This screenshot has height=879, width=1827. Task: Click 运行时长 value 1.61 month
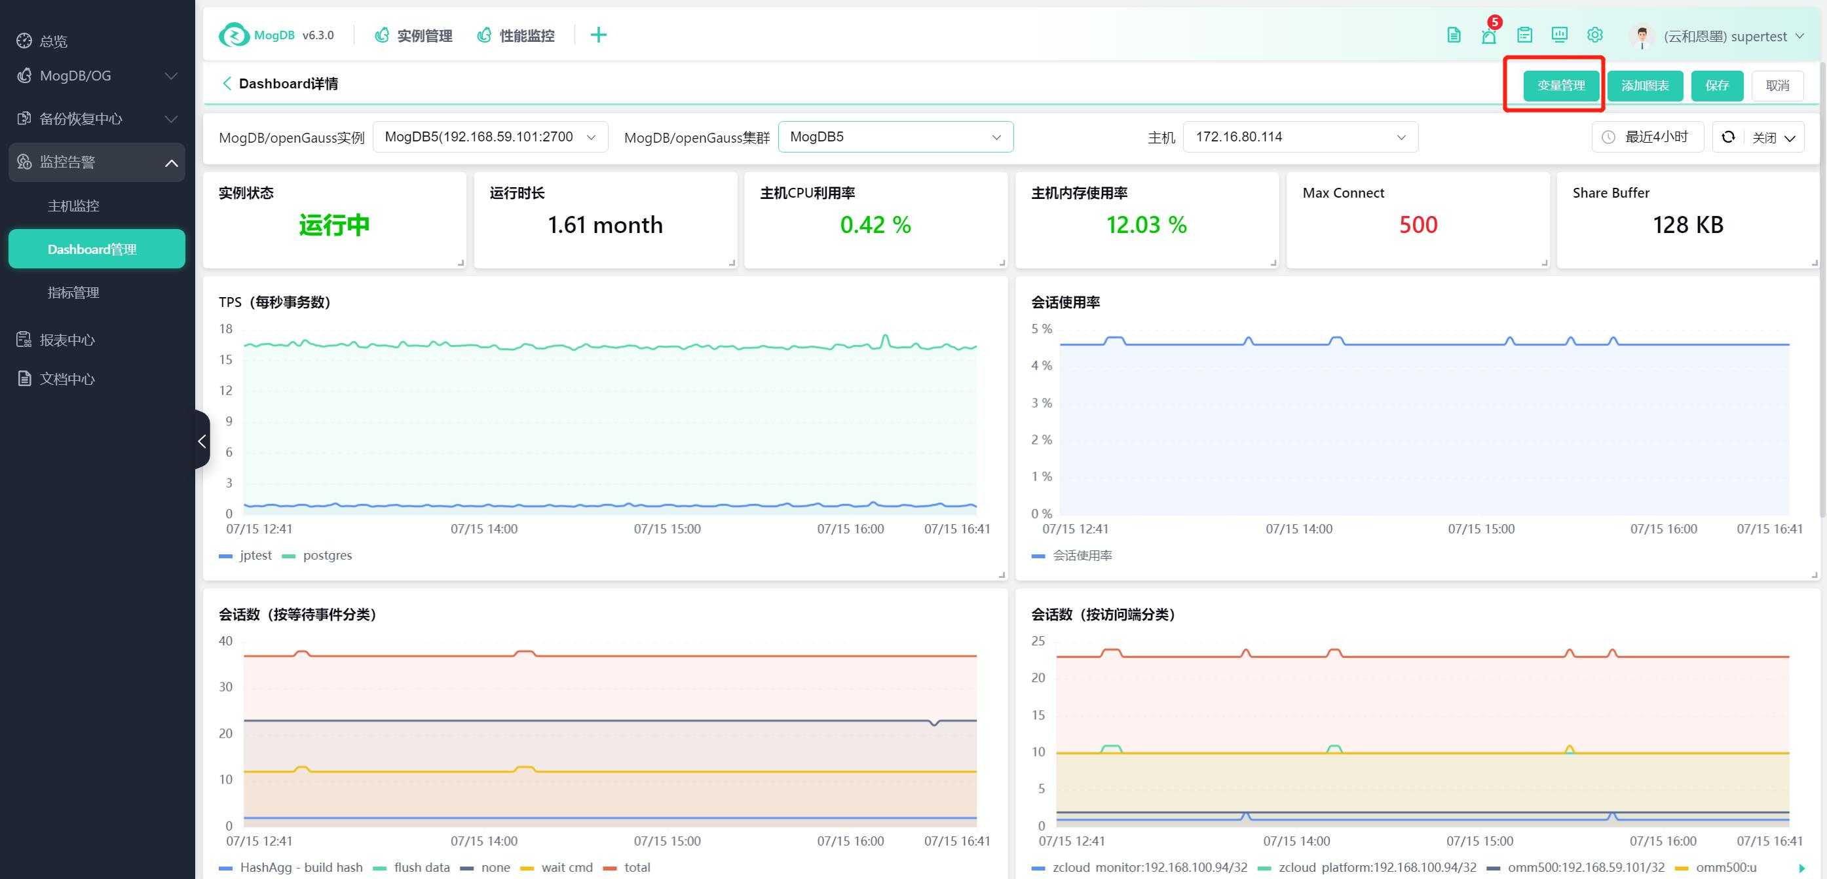click(x=605, y=224)
